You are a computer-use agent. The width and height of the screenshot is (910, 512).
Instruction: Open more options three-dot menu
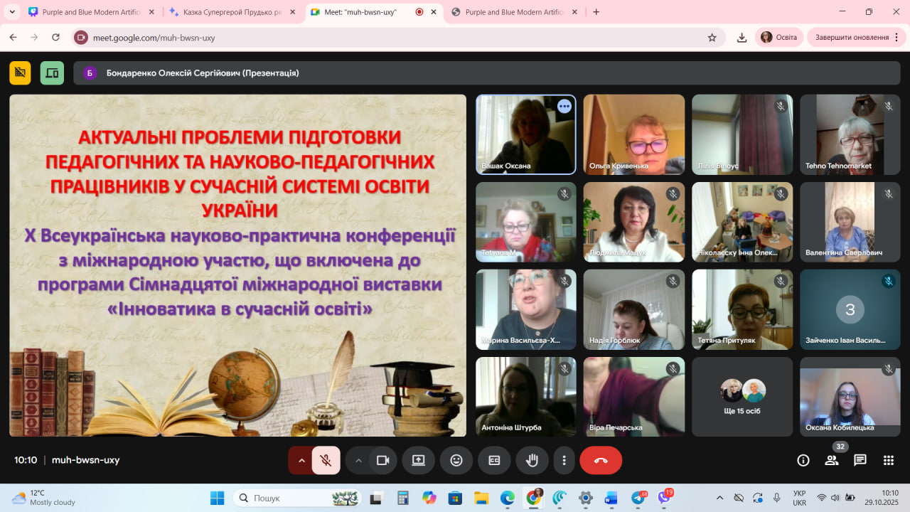coord(564,460)
